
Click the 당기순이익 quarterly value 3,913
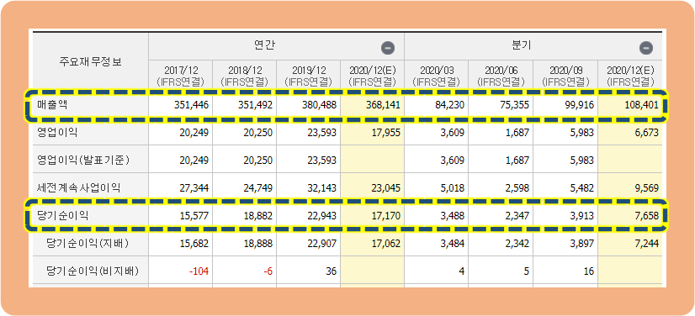[581, 216]
